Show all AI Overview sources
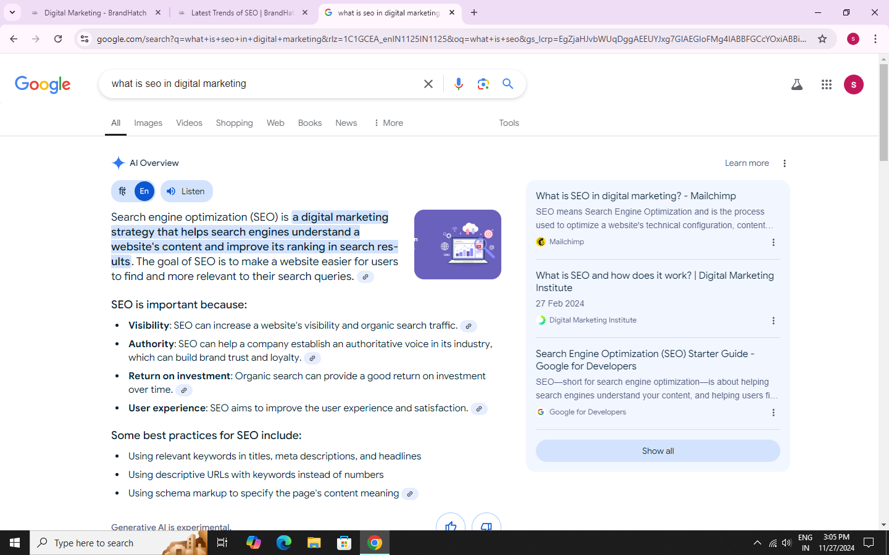 658,451
